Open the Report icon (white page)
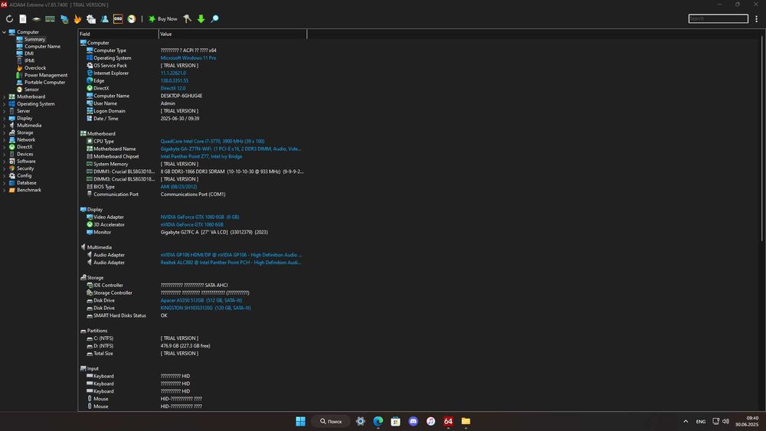This screenshot has height=431, width=766. (x=23, y=19)
